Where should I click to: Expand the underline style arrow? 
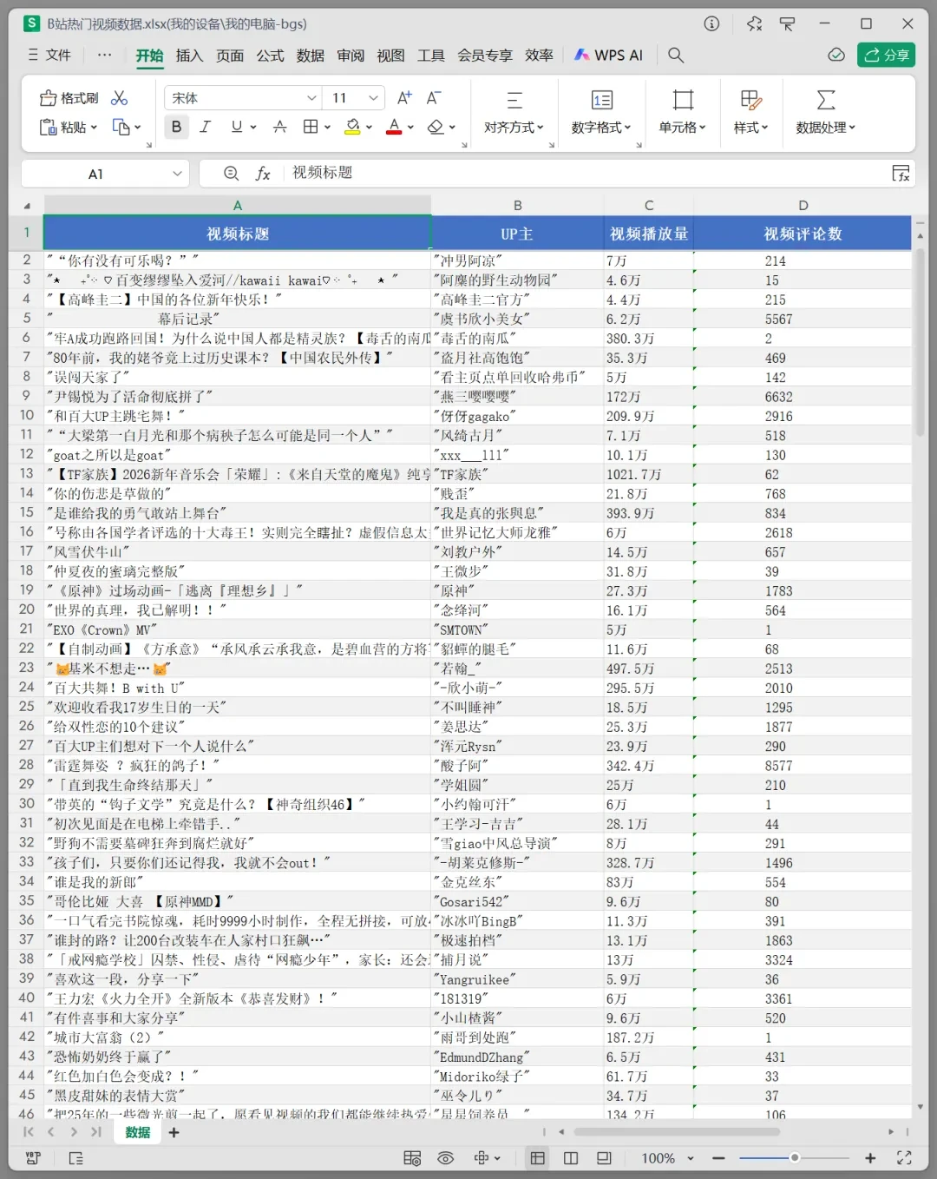point(253,128)
